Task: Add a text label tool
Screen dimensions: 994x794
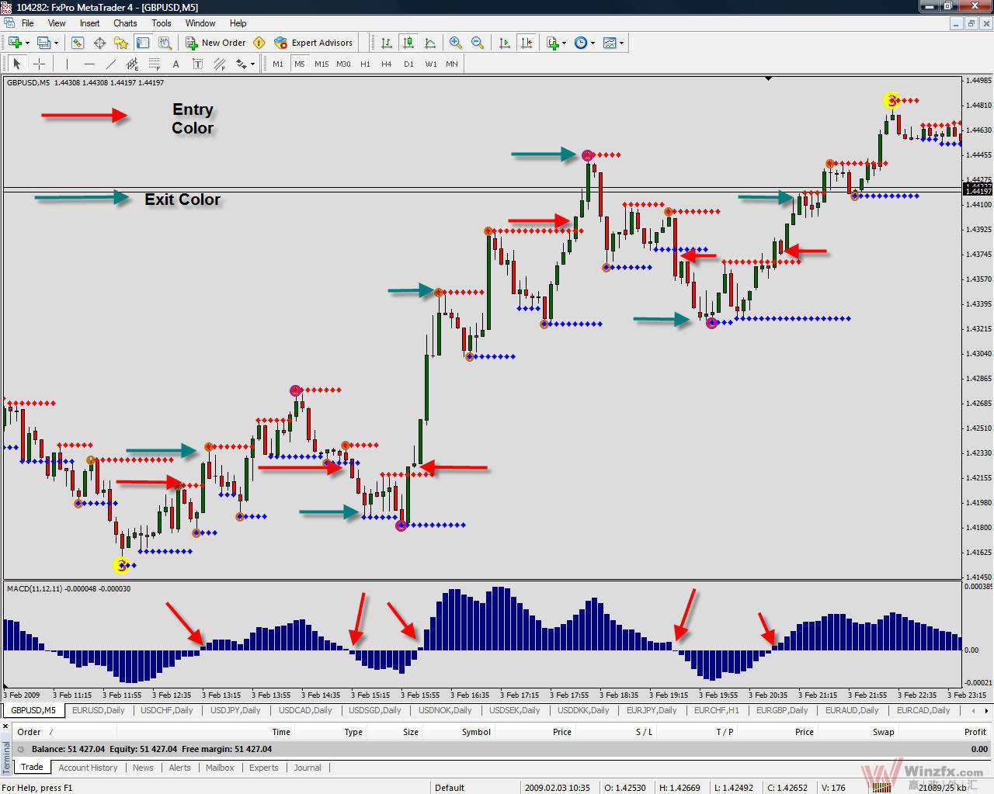Action: coord(176,64)
